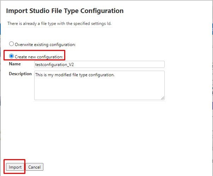Screen dimensions: 213x176
Task: Click the 'already a file type' warning message
Action: tap(60, 24)
